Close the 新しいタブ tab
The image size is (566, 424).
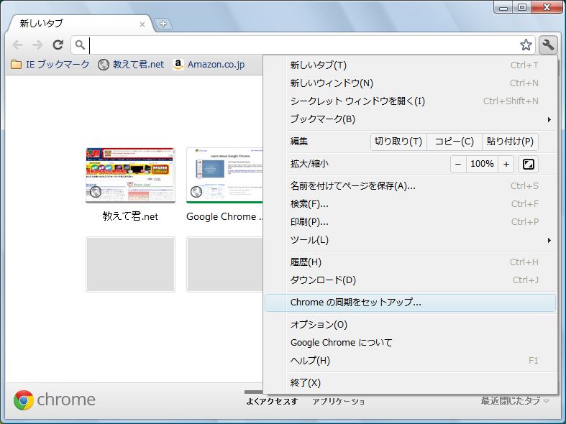click(142, 24)
